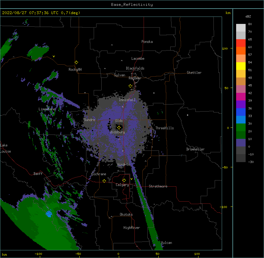Viewport: 264px width, 258px height.
Task: Pick the slate purple swatch between 10 and 0
Action: pos(241,143)
